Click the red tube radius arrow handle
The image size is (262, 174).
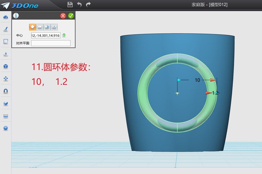click(209, 93)
